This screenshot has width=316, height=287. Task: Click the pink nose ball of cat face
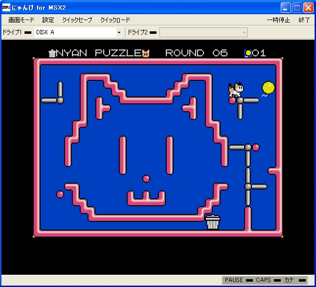tap(146, 179)
